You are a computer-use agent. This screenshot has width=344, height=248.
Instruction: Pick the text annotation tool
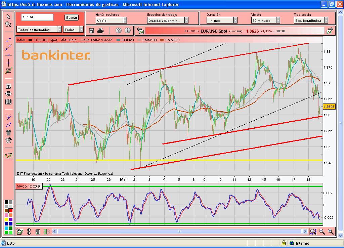(x=8, y=86)
